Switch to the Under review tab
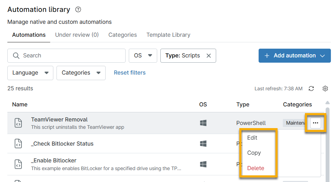The width and height of the screenshot is (333, 182). (x=77, y=35)
